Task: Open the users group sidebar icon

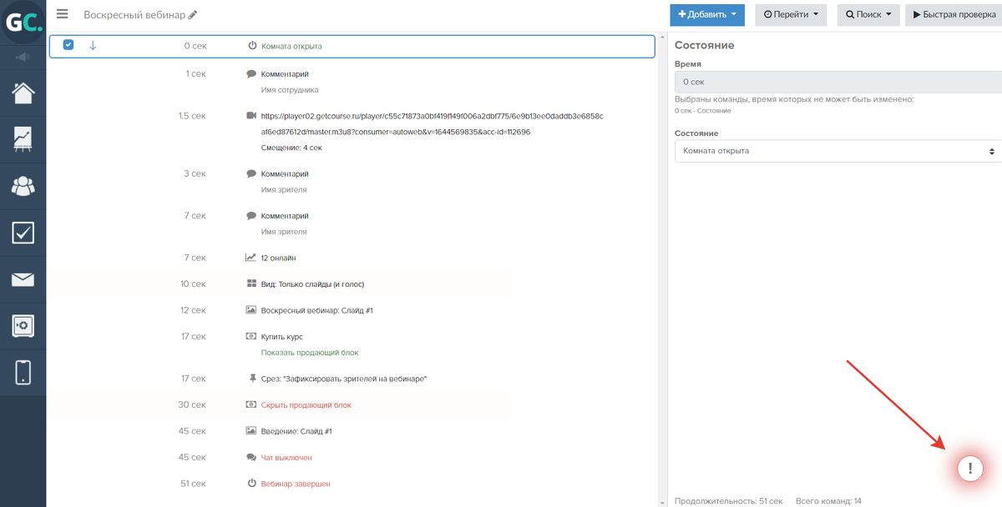Action: coord(23,186)
